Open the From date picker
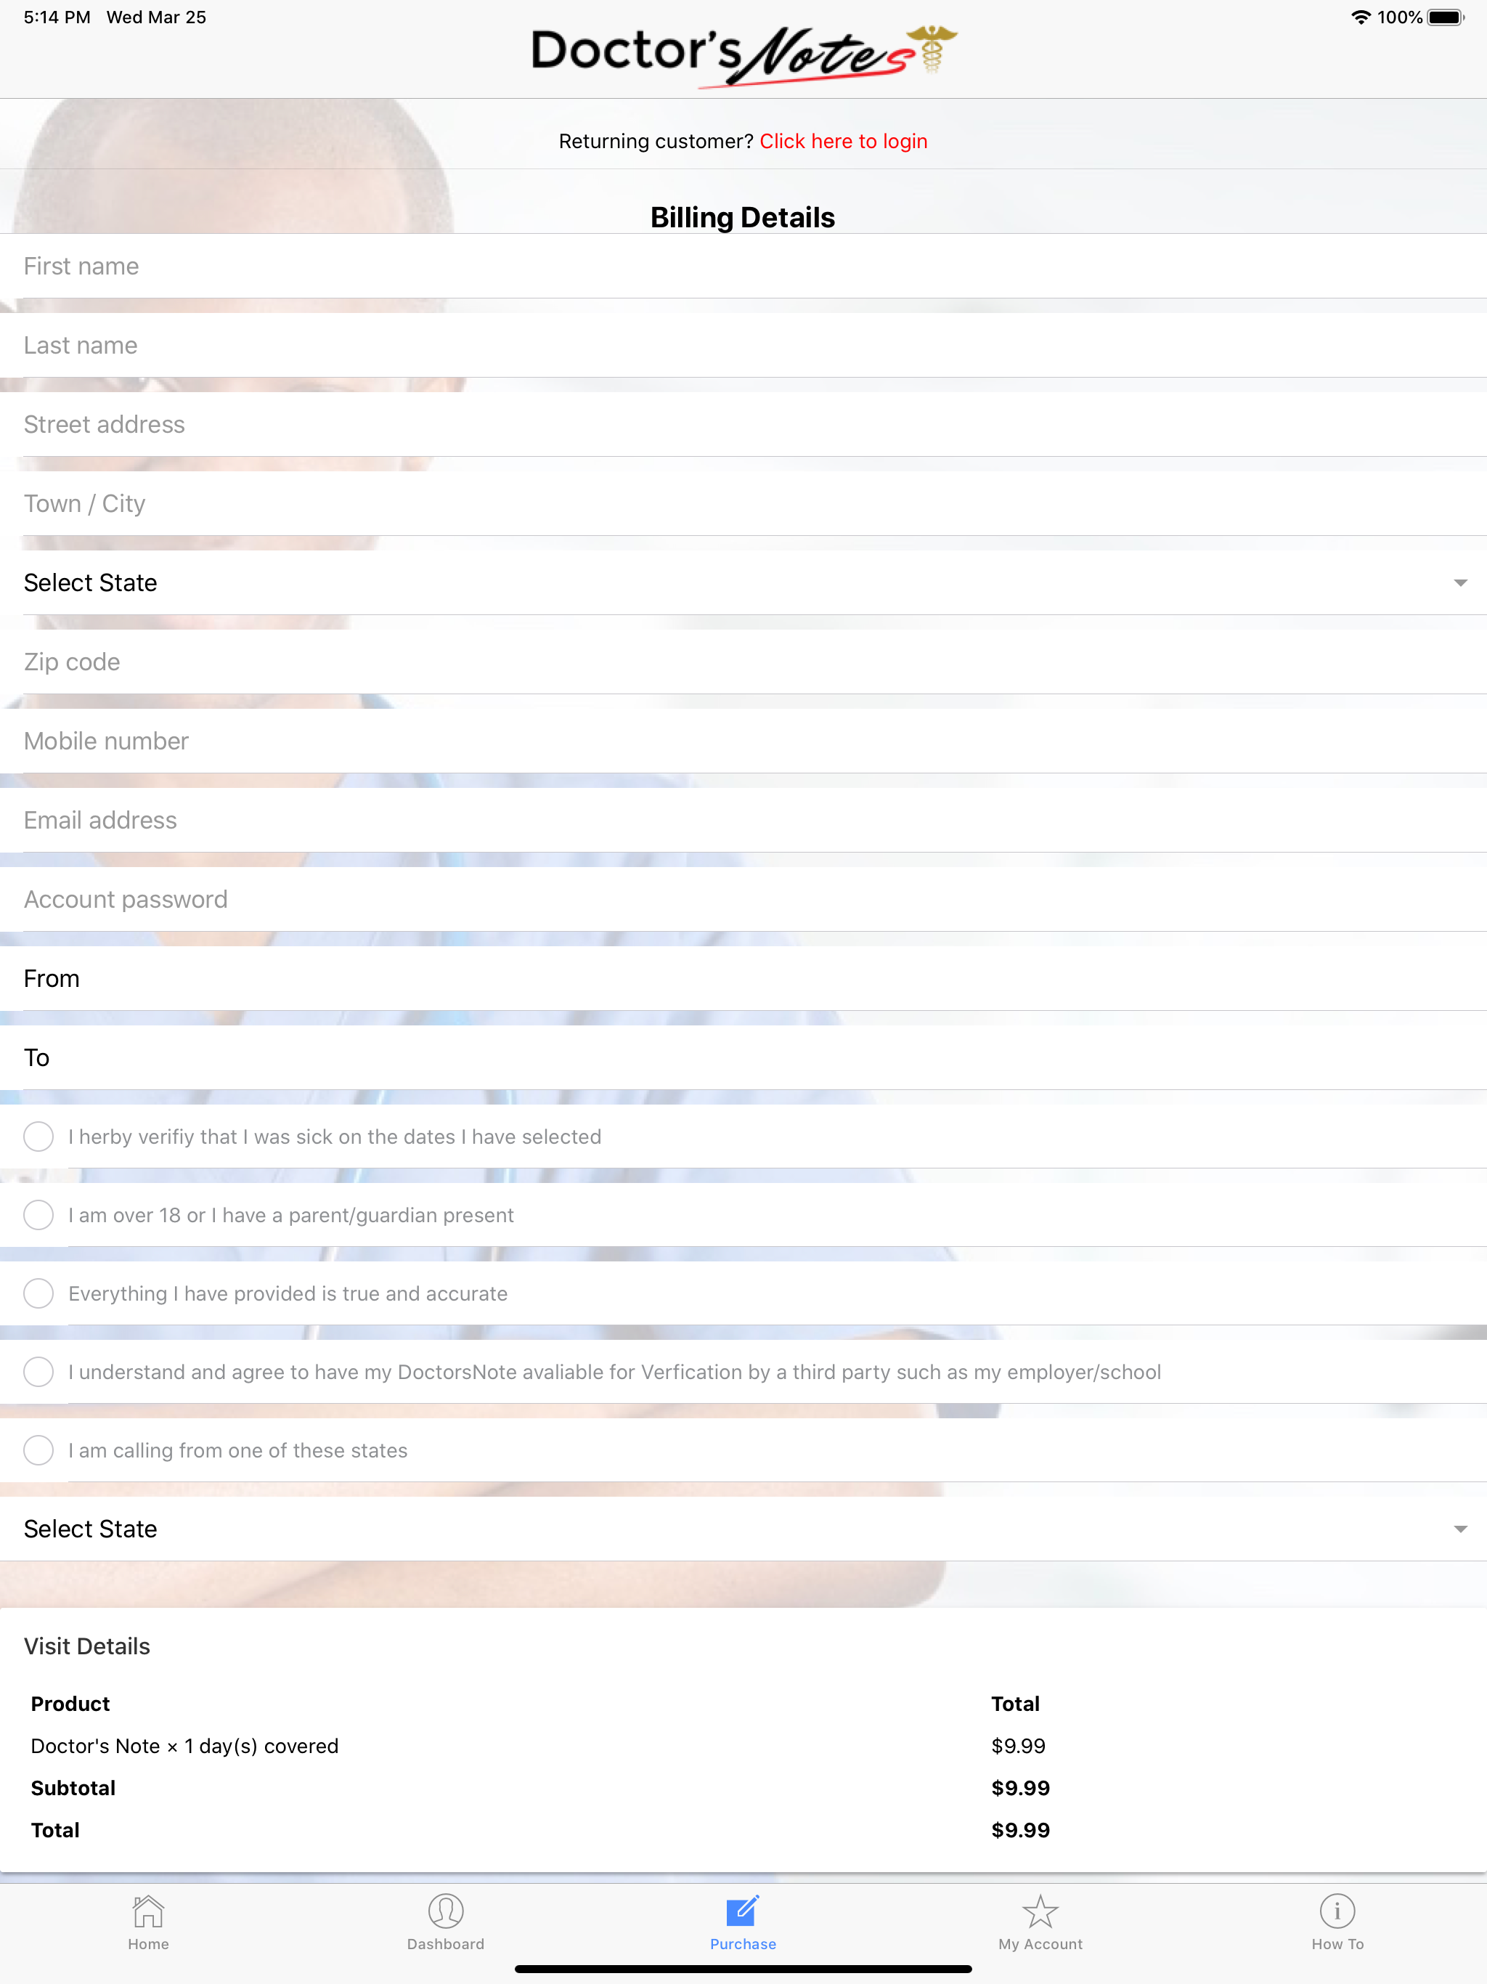This screenshot has width=1487, height=1984. [x=743, y=978]
